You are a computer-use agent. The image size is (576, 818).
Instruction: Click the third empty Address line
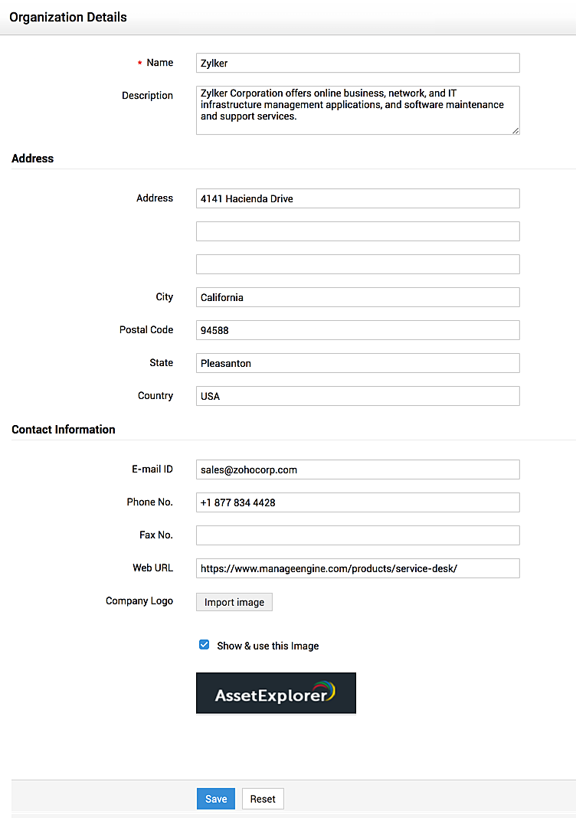click(358, 264)
